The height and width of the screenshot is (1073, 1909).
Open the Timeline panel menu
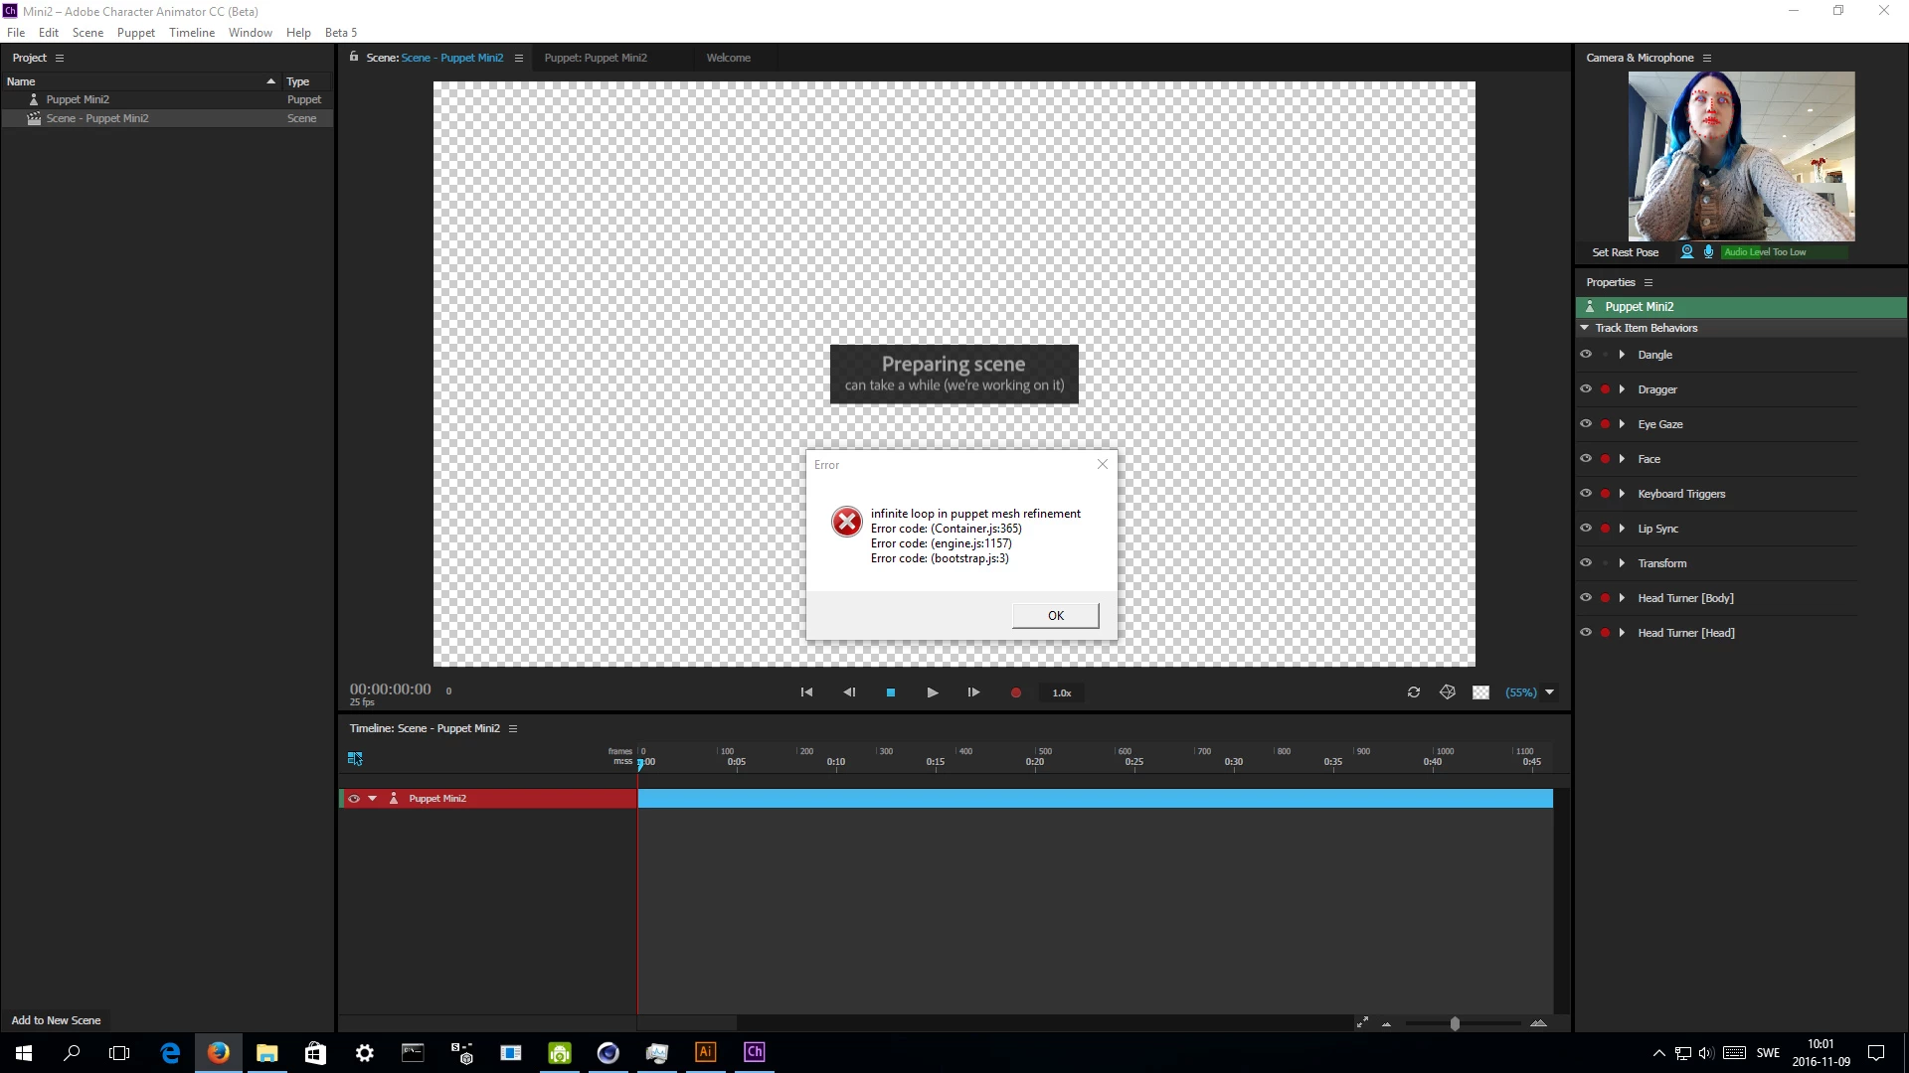coord(513,728)
